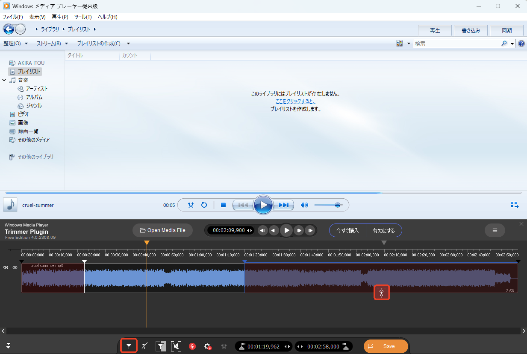527x354 pixels.
Task: Click the settings gear icon in the trimmer toolbar
Action: 208,346
